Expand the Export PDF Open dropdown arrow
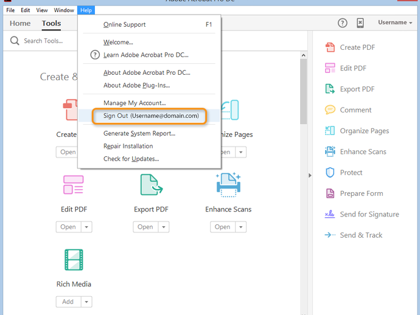The height and width of the screenshot is (315, 420). (164, 227)
